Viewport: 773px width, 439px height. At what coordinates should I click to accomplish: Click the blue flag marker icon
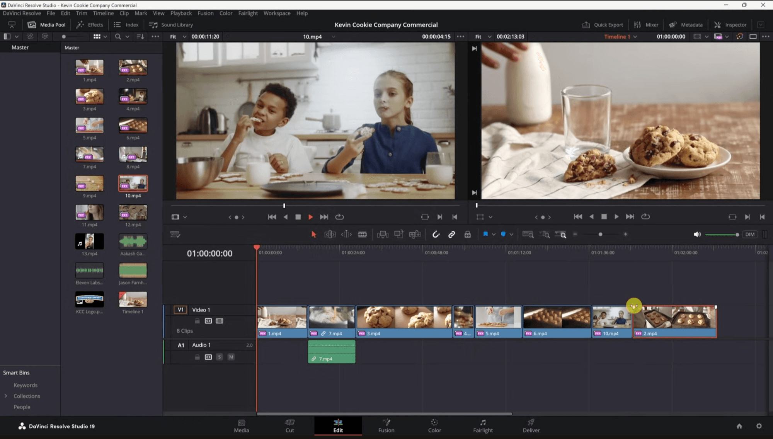pyautogui.click(x=485, y=234)
